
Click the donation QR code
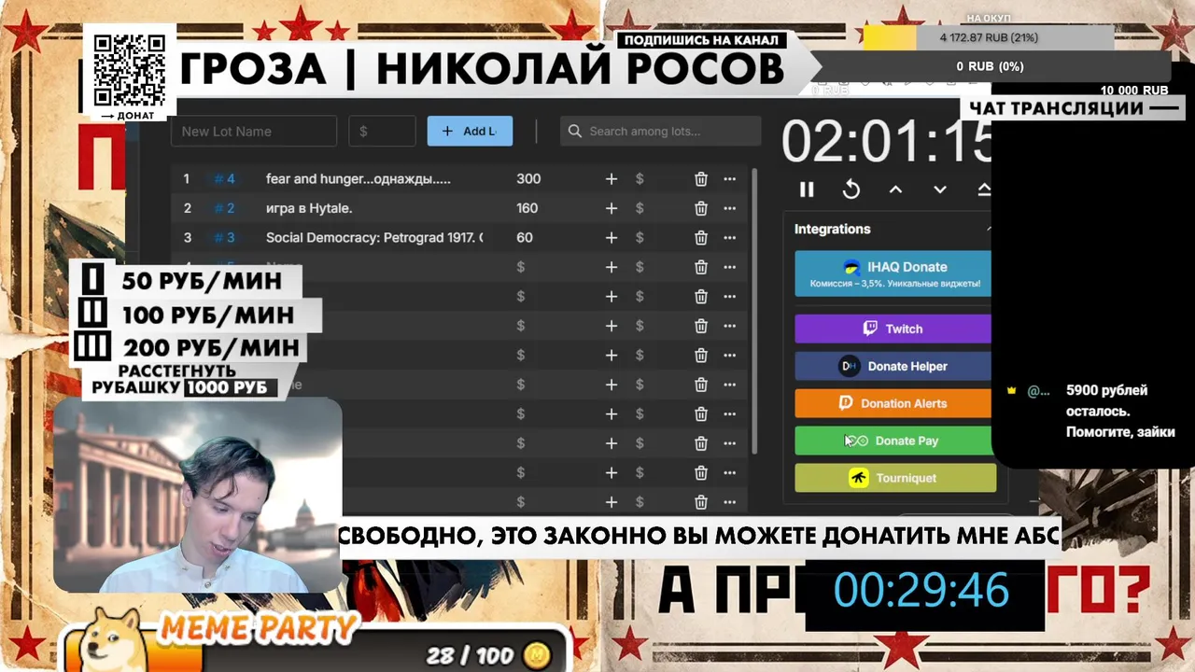pyautogui.click(x=130, y=70)
